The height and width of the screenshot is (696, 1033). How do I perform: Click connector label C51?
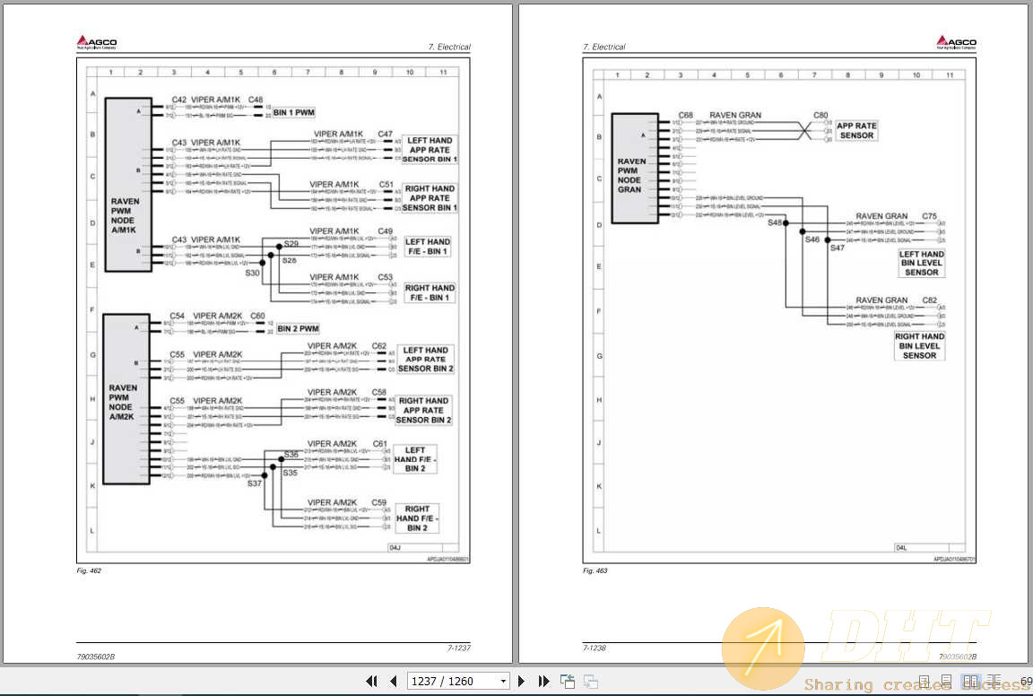[386, 185]
